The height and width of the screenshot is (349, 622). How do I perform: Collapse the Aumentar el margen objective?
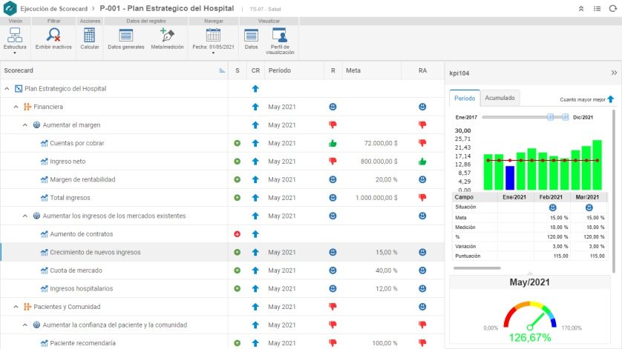tap(25, 125)
